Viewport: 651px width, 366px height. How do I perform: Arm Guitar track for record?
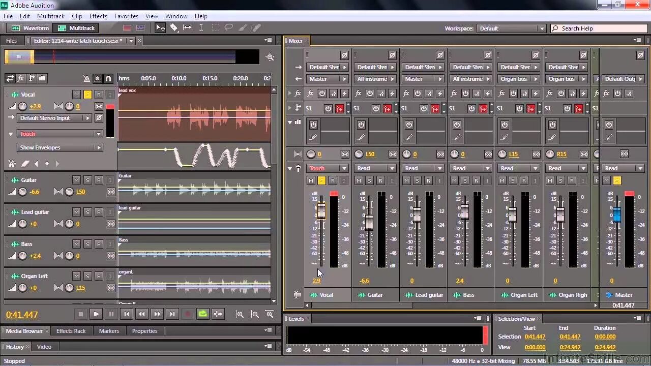point(99,180)
